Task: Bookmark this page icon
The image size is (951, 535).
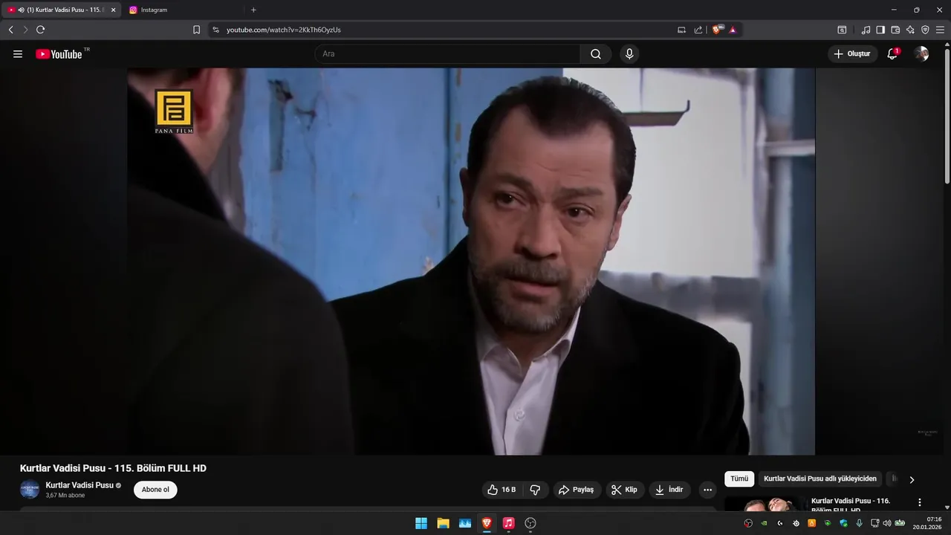Action: 196,30
